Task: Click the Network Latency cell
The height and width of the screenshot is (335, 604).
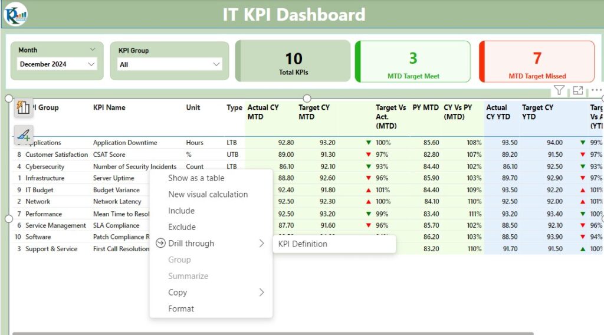Action: pos(117,201)
